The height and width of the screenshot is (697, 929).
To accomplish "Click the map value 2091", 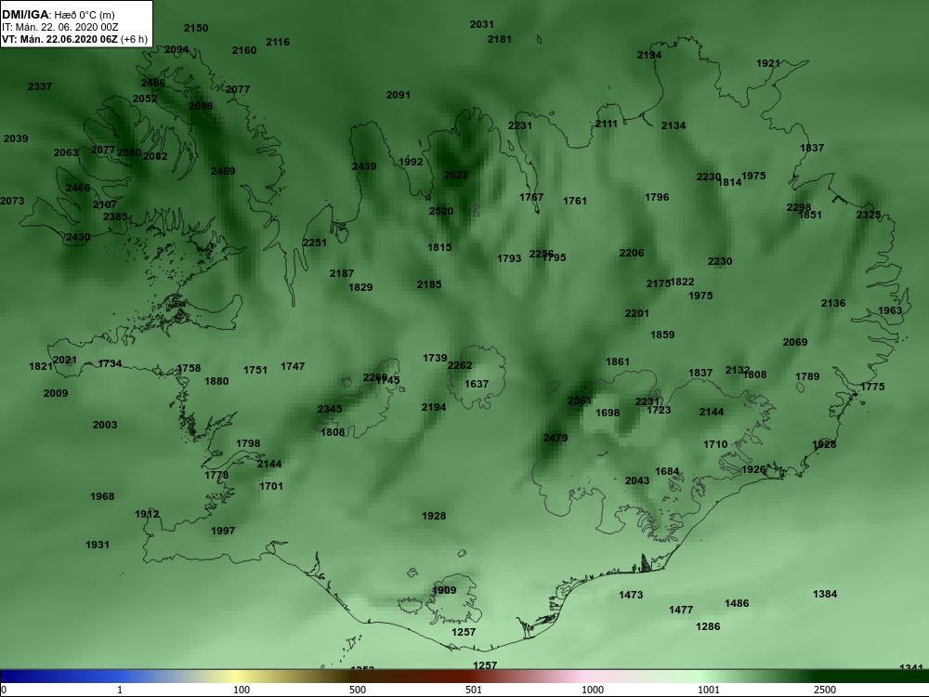I will (x=398, y=95).
